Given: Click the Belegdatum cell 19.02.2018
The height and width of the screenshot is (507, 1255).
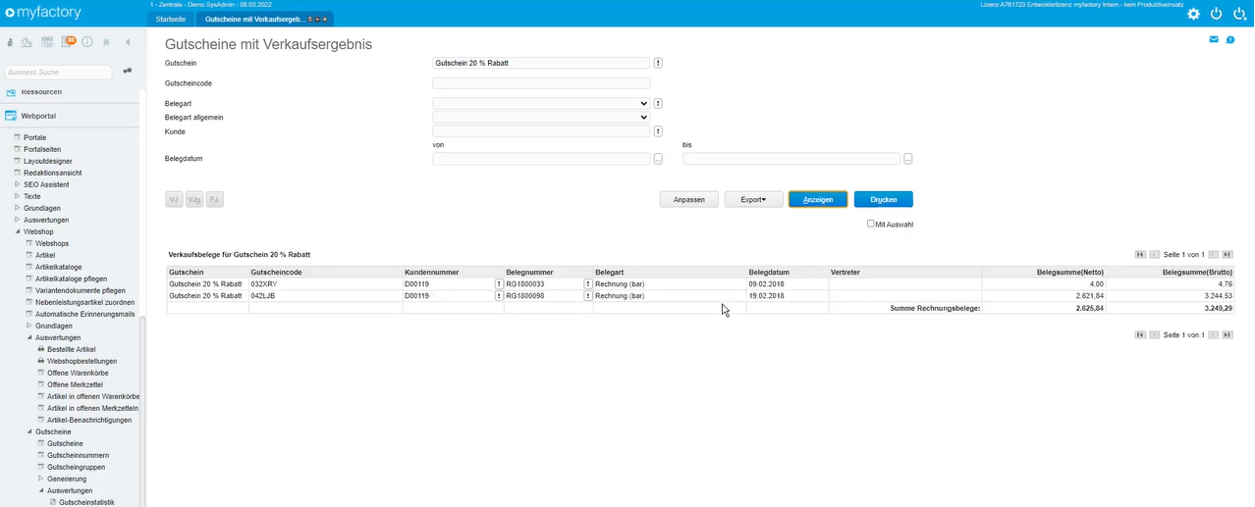Looking at the screenshot, I should [x=788, y=295].
